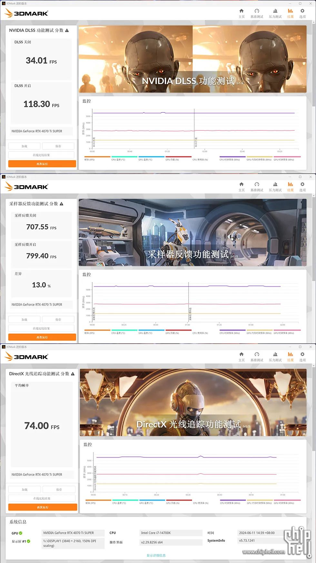The image size is (316, 563).
Task: Click DLSS window vertical scrollbar thumb
Action: (x=314, y=64)
